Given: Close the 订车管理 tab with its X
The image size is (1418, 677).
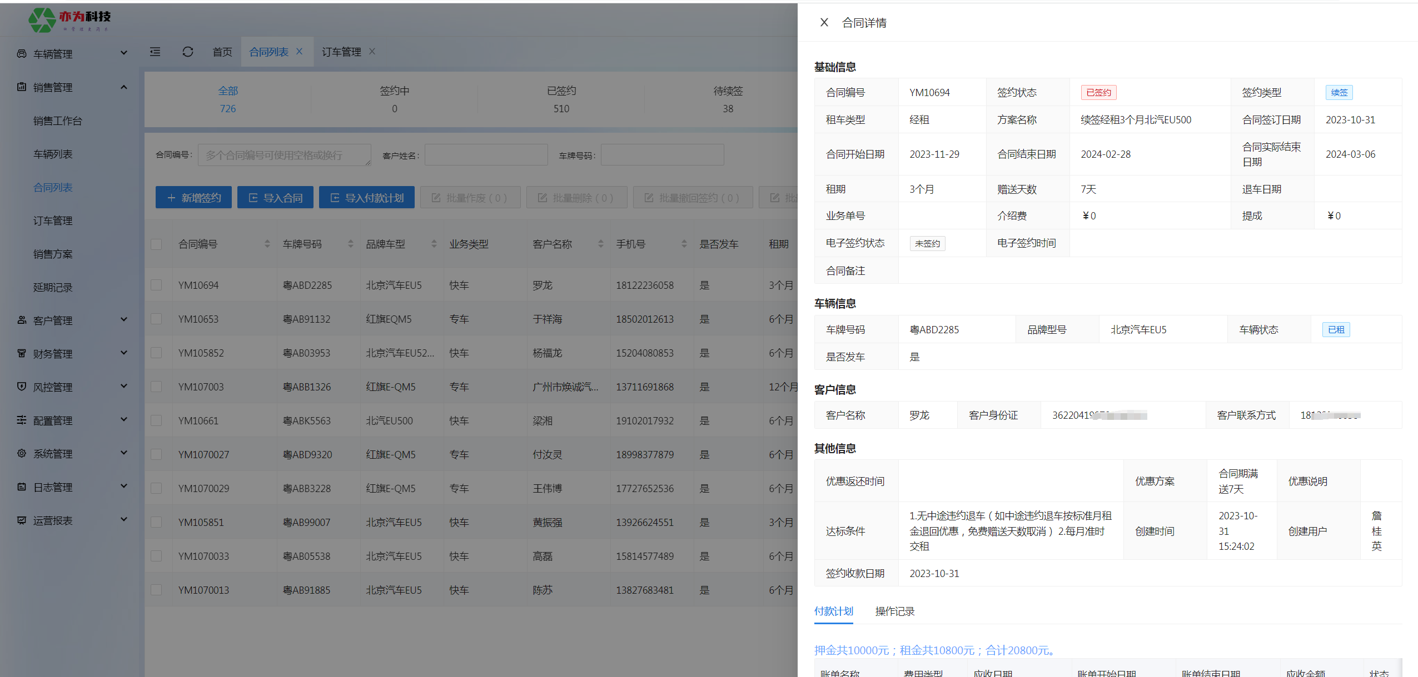Looking at the screenshot, I should 372,51.
